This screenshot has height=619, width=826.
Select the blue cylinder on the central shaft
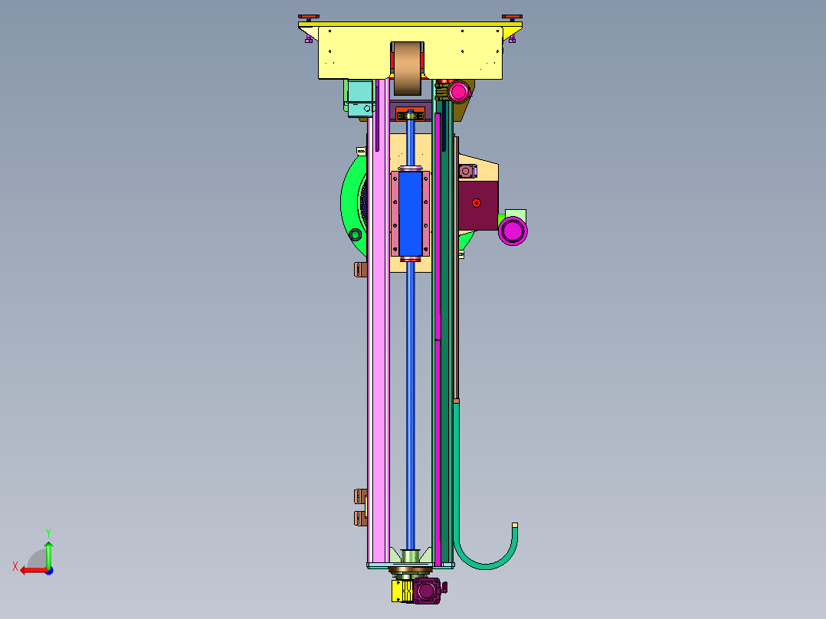pos(411,214)
